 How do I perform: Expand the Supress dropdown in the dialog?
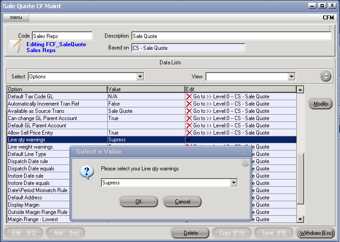pyautogui.click(x=234, y=183)
